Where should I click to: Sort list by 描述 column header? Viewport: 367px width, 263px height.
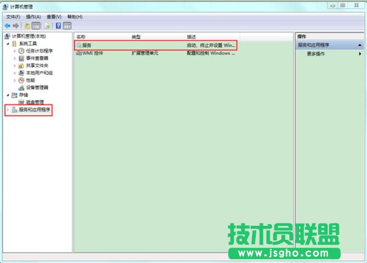pos(212,37)
